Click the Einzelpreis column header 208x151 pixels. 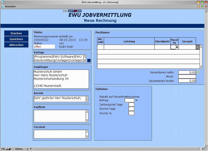tap(162, 41)
